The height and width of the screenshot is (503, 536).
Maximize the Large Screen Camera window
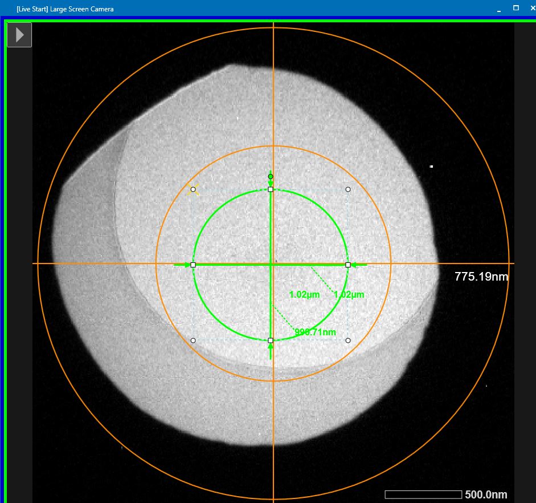point(516,8)
